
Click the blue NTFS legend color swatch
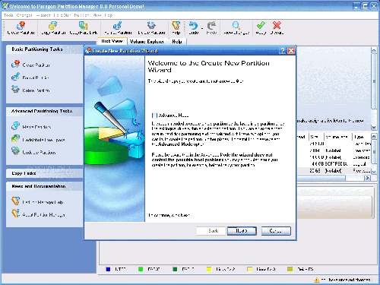click(108, 269)
